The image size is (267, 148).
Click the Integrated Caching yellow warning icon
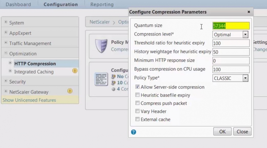click(75, 71)
